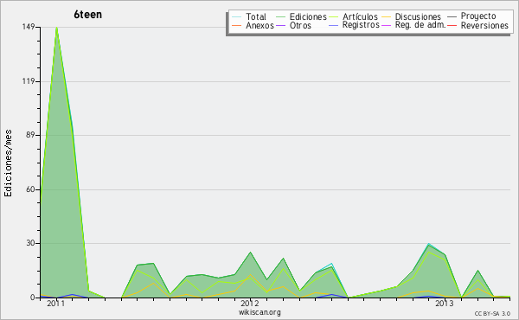Image resolution: width=519 pixels, height=320 pixels.
Task: Click the 0 y-axis value
Action: pos(33,298)
